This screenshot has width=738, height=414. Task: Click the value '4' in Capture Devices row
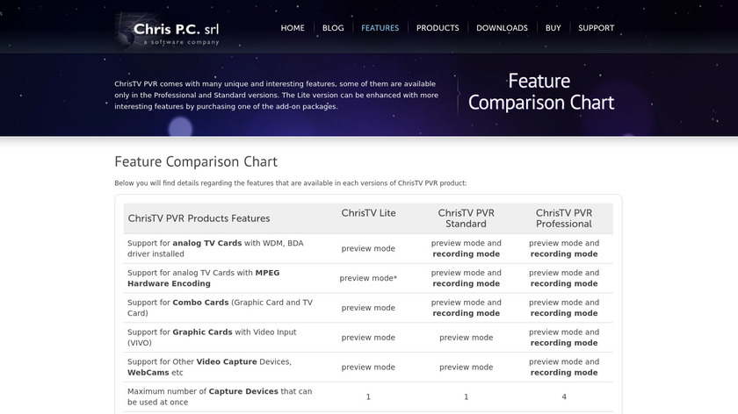click(564, 396)
